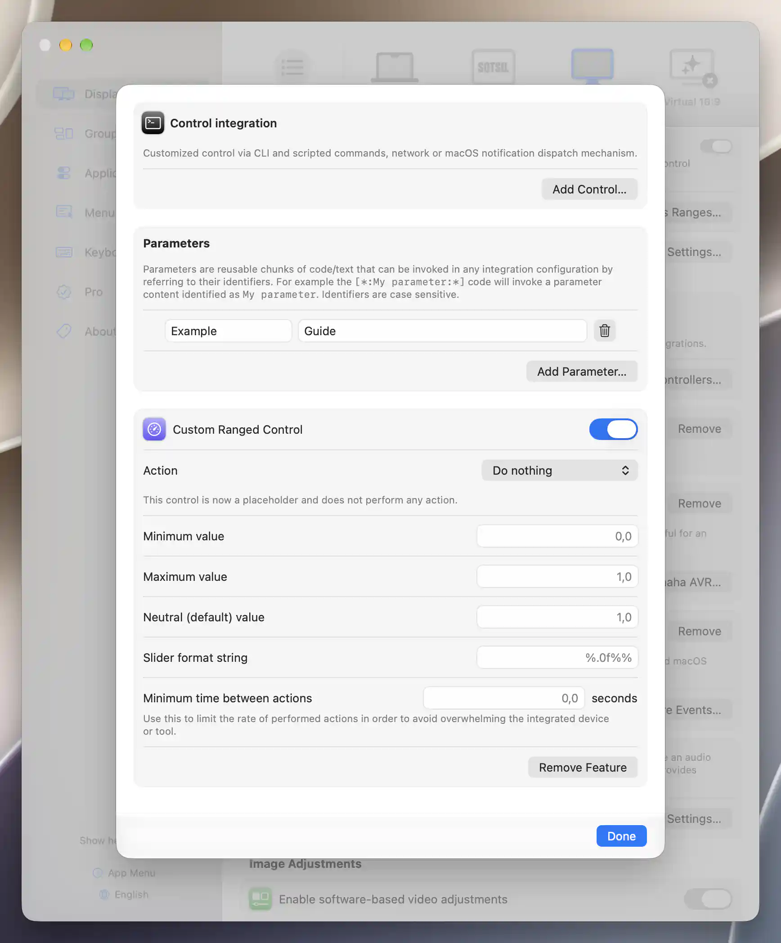Focus the Neutral (default) value field
The height and width of the screenshot is (943, 781).
[557, 617]
